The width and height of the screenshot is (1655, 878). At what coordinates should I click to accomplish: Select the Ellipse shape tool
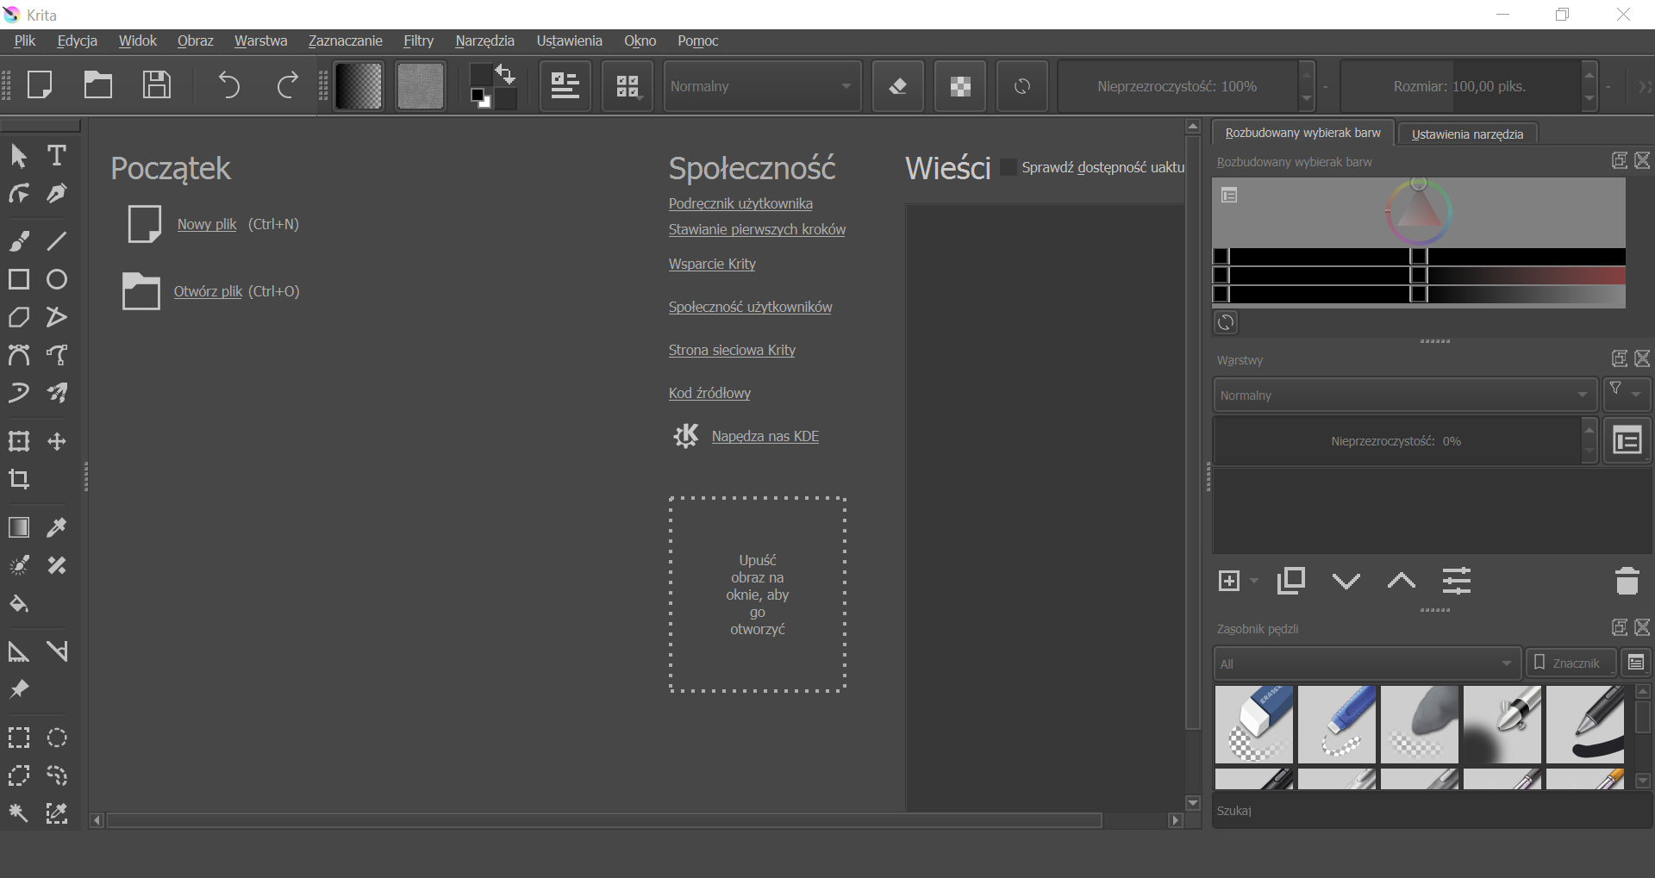coord(57,279)
